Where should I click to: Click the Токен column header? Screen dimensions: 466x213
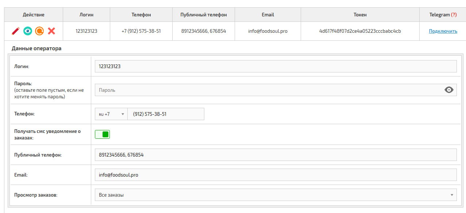(360, 15)
